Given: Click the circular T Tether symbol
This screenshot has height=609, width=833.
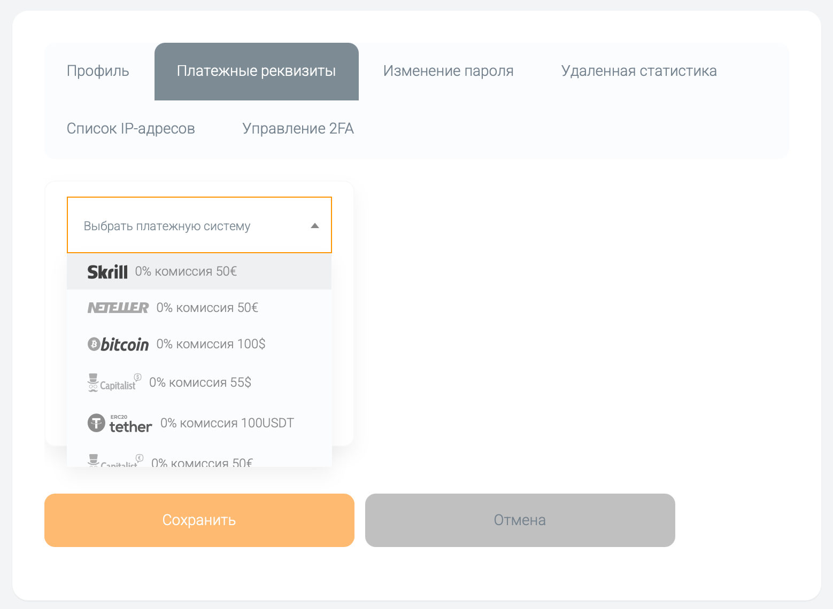Looking at the screenshot, I should coord(96,422).
